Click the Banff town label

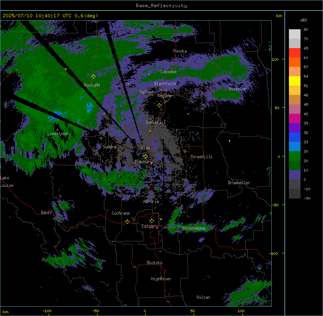click(46, 213)
